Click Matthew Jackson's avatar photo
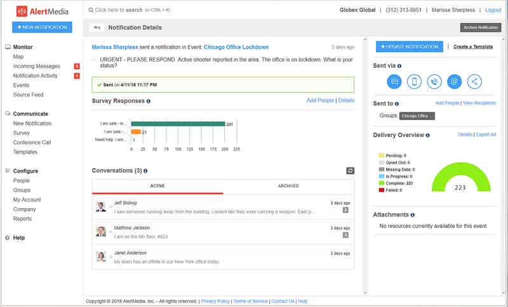The image size is (508, 307). point(101,232)
